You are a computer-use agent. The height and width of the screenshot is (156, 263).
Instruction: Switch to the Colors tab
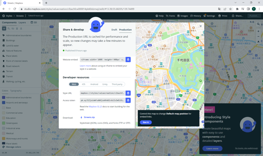point(5,91)
